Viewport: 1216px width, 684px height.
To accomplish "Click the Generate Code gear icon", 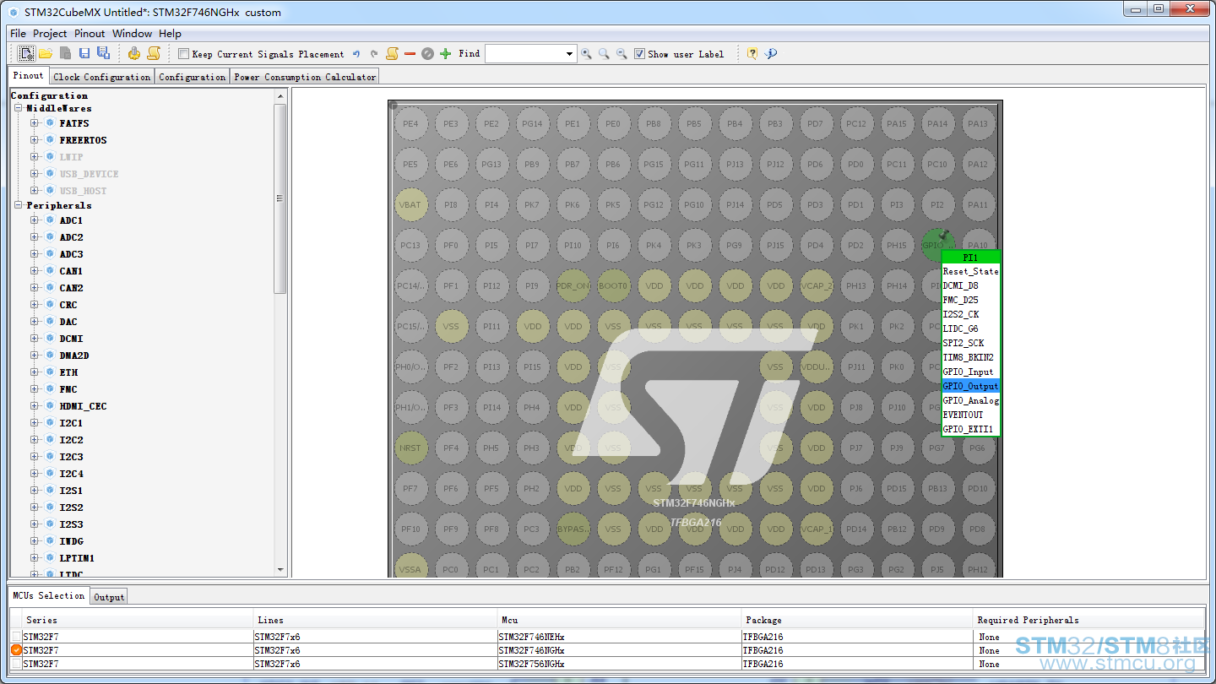I will click(x=134, y=53).
